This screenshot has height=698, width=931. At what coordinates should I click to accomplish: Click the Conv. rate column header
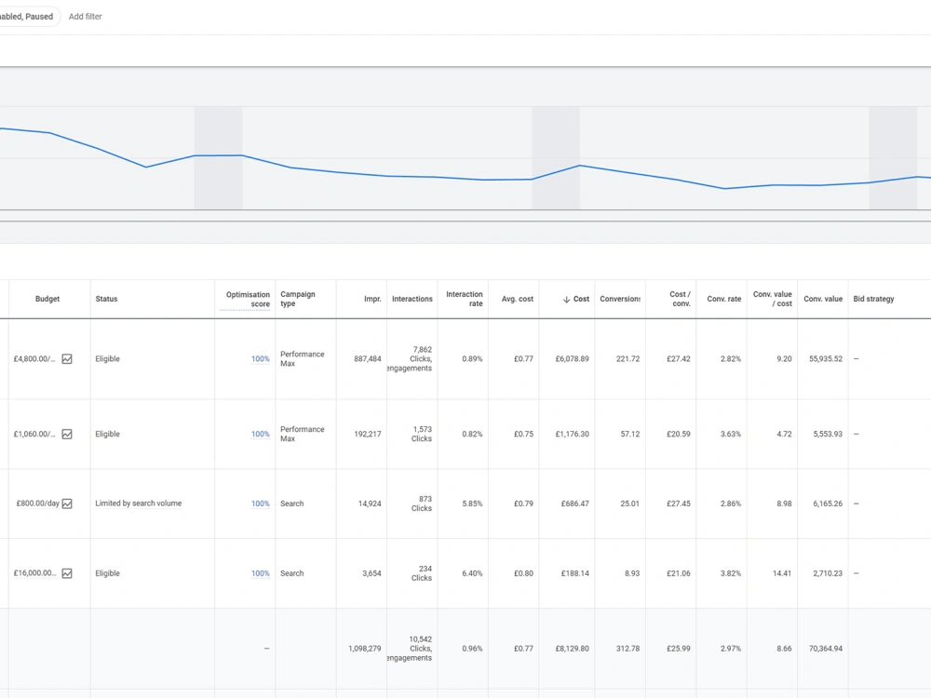coord(723,299)
